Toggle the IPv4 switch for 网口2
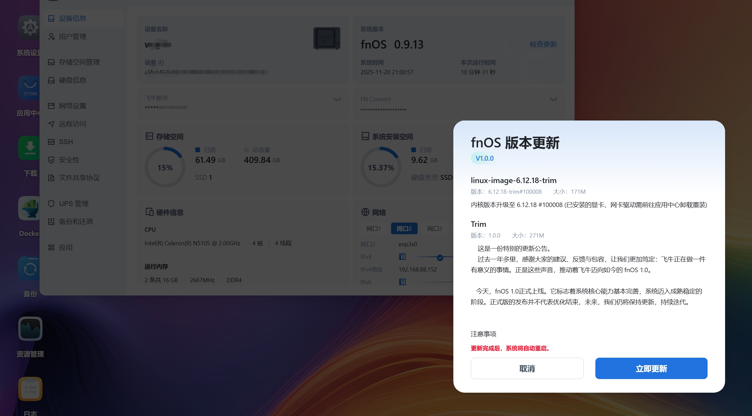The height and width of the screenshot is (416, 752). pyautogui.click(x=402, y=257)
